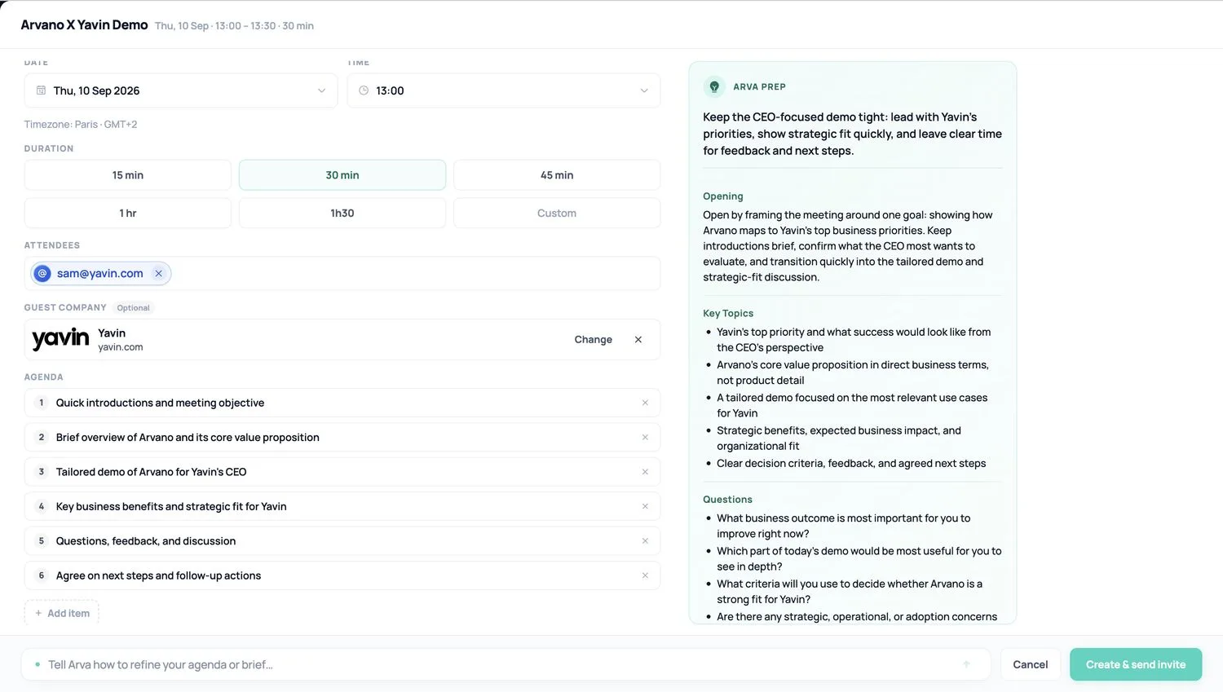The height and width of the screenshot is (692, 1223).
Task: Click Create & send invite
Action: (1136, 664)
